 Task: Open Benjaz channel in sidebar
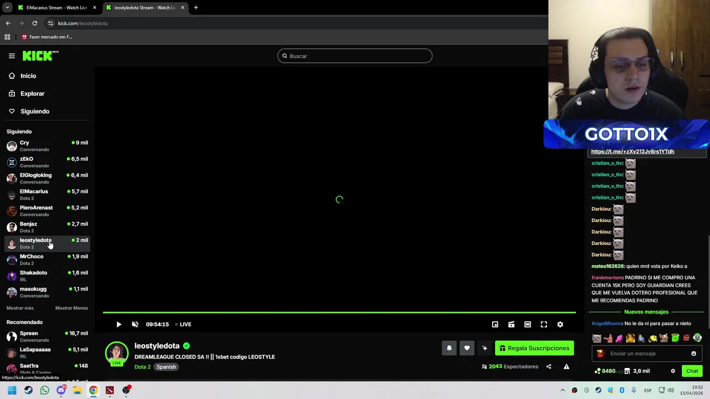[x=47, y=227]
